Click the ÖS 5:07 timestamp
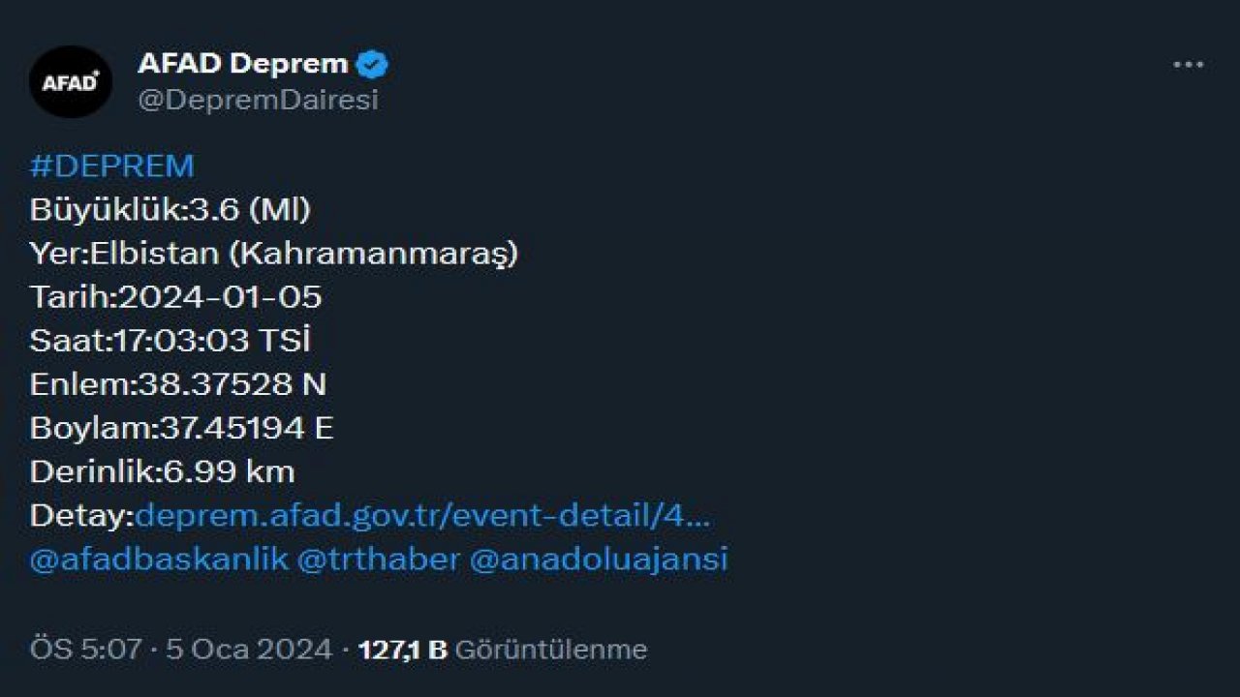Screen dimensions: 1240x697 (85, 649)
